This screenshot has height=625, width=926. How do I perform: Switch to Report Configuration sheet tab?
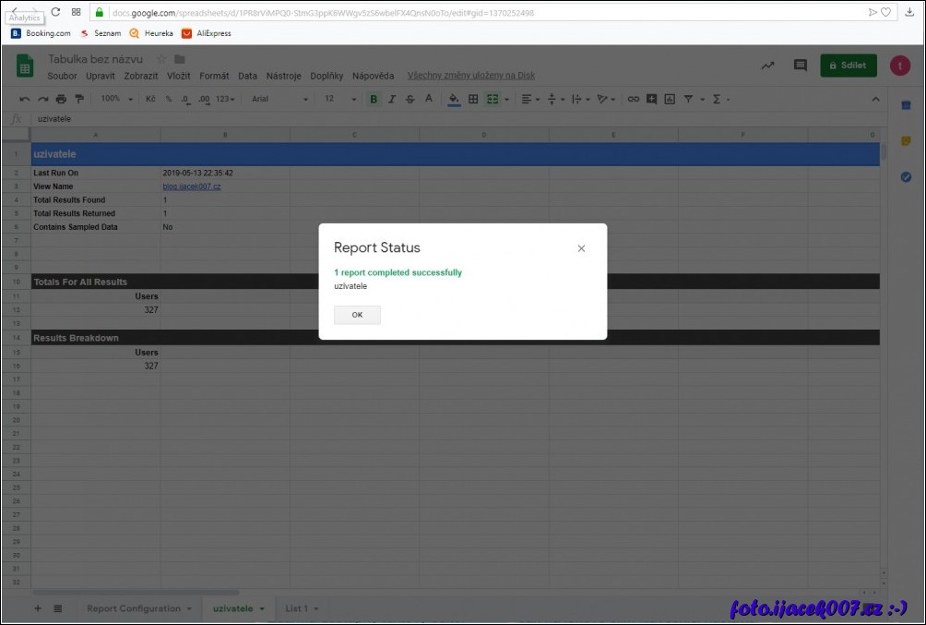[134, 608]
